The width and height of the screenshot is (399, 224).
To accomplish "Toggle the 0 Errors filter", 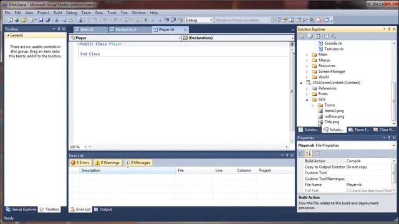I will [x=80, y=162].
